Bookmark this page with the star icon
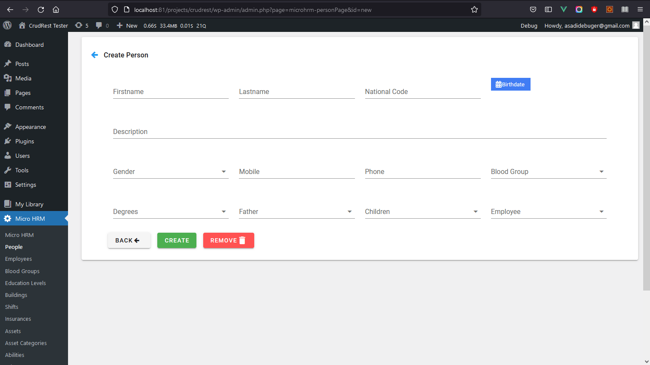The image size is (650, 365). click(474, 9)
